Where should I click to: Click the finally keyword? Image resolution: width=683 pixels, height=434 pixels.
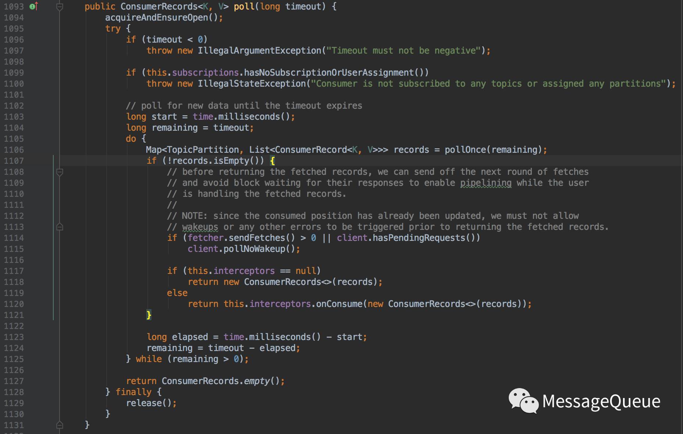(133, 392)
